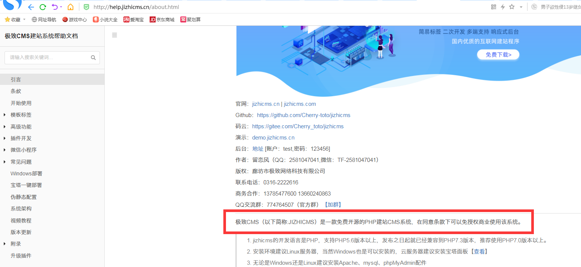Click the QR code scan icon
The image size is (581, 267).
(x=493, y=7)
